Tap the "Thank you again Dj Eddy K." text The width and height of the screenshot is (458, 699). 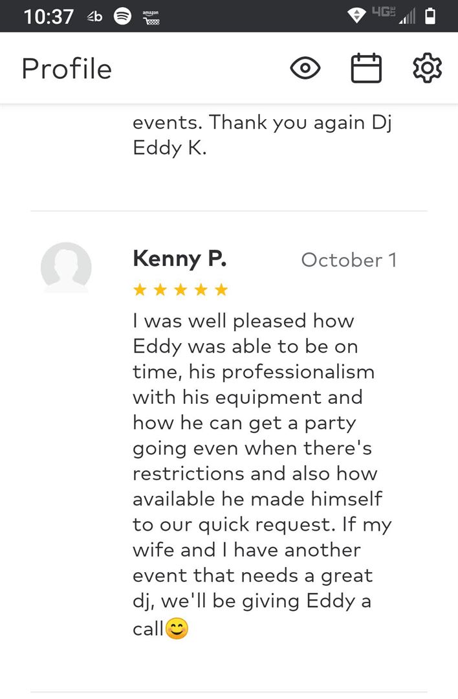(x=262, y=135)
